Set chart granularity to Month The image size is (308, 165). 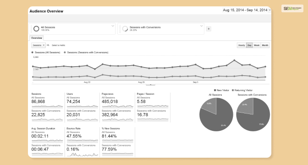[x=265, y=45]
